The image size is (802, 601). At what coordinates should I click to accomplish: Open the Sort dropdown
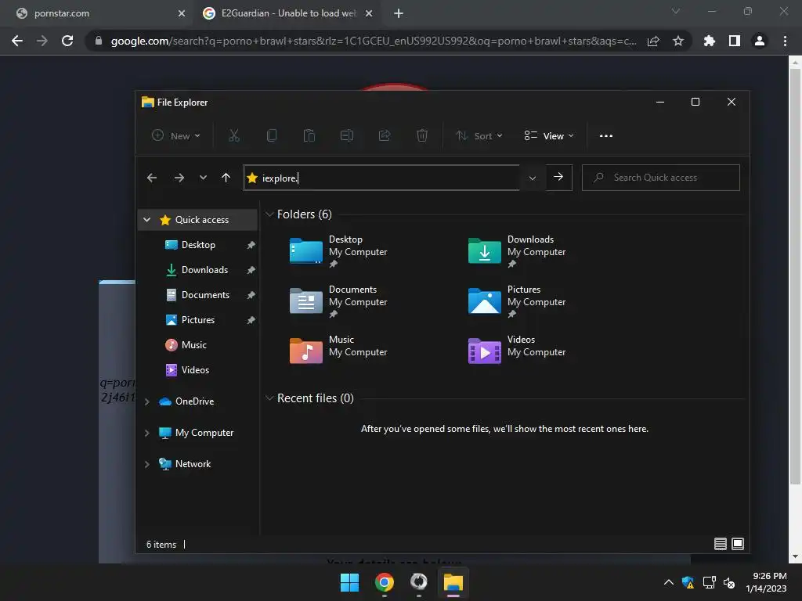479,135
